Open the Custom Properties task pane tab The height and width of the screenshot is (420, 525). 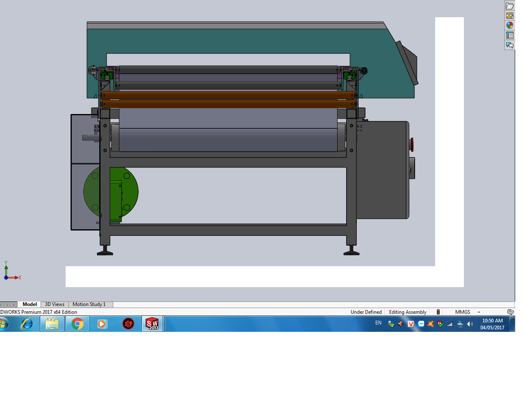510,36
